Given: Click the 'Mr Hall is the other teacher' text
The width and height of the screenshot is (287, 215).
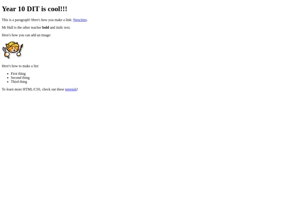Looking at the screenshot, I should click(22, 28).
